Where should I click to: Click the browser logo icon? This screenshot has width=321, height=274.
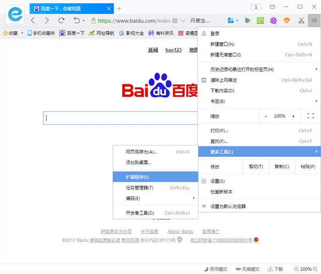click(x=15, y=14)
